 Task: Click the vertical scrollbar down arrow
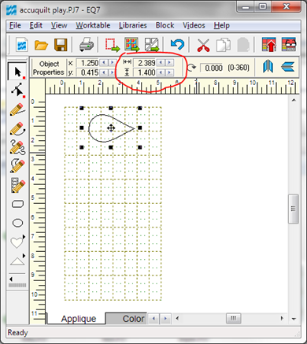click(294, 319)
